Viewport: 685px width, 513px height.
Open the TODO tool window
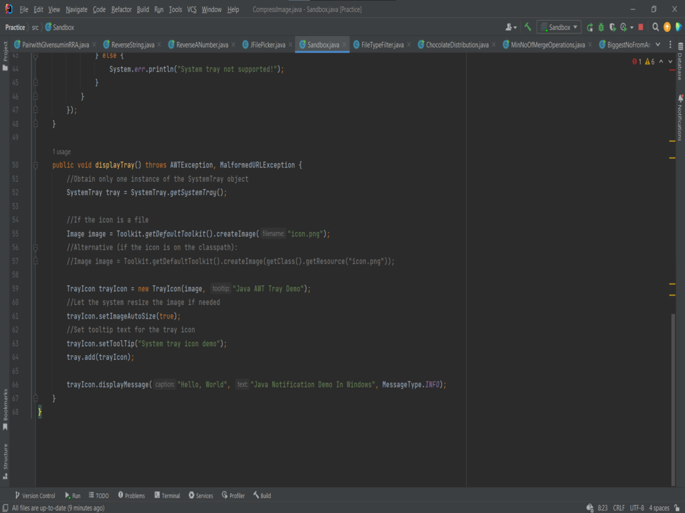[99, 496]
